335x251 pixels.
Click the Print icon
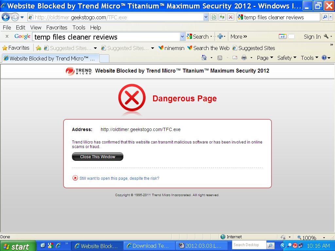[244, 58]
